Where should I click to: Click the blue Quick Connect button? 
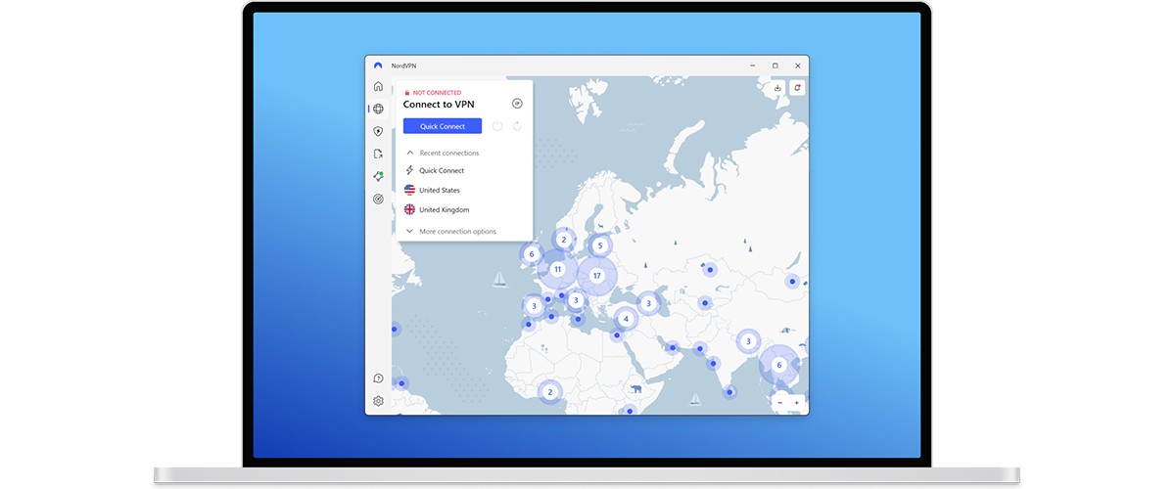[x=443, y=126]
